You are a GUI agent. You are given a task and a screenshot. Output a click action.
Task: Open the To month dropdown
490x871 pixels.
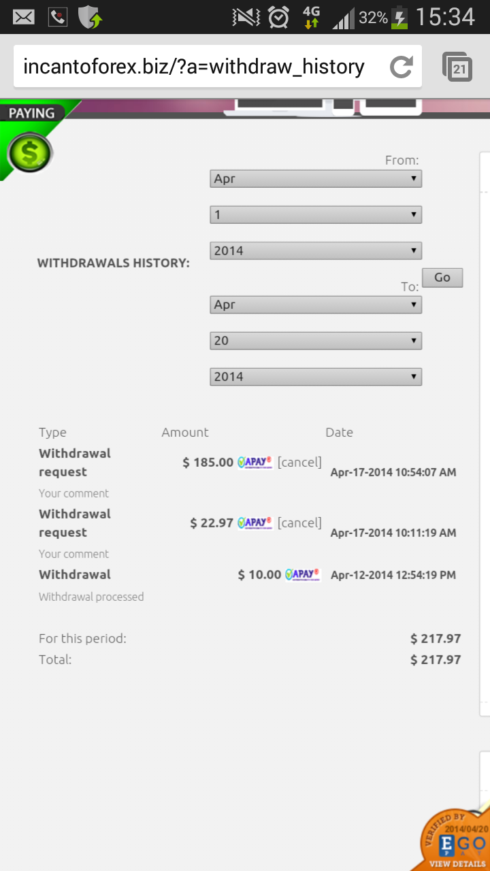coord(316,305)
